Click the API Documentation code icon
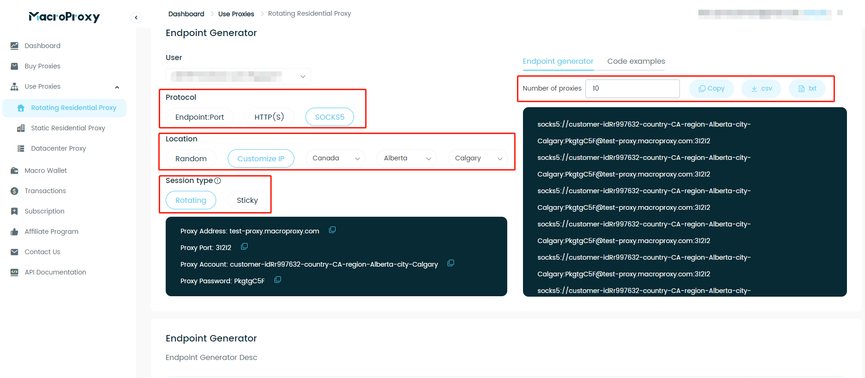The width and height of the screenshot is (865, 378). point(14,272)
